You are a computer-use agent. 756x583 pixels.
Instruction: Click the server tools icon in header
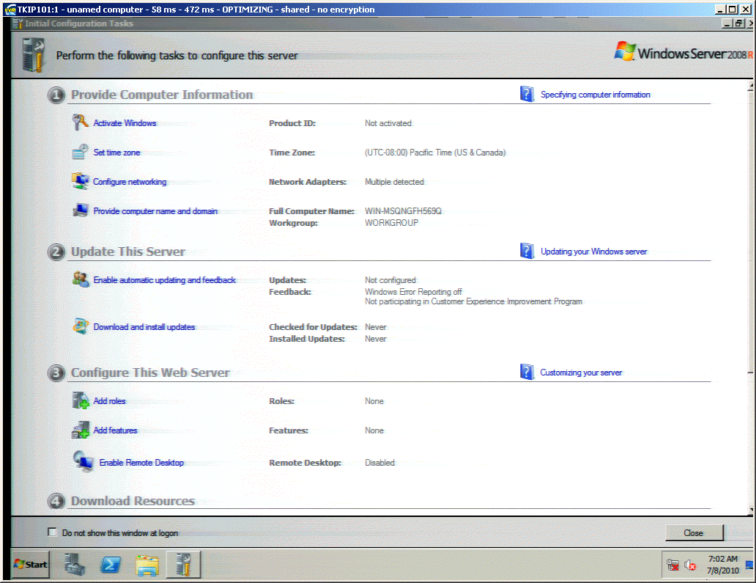coord(33,56)
